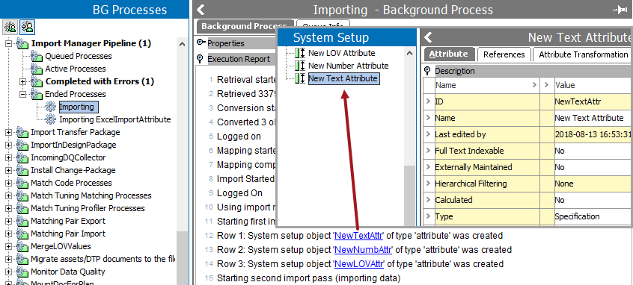The image size is (633, 285).
Task: Click the New LOV Attribute icon
Action: (x=300, y=53)
